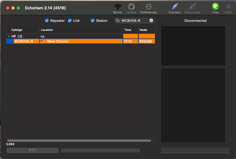Sort by the Time column header
Viewport: 236px width, 159px height.
click(130, 30)
